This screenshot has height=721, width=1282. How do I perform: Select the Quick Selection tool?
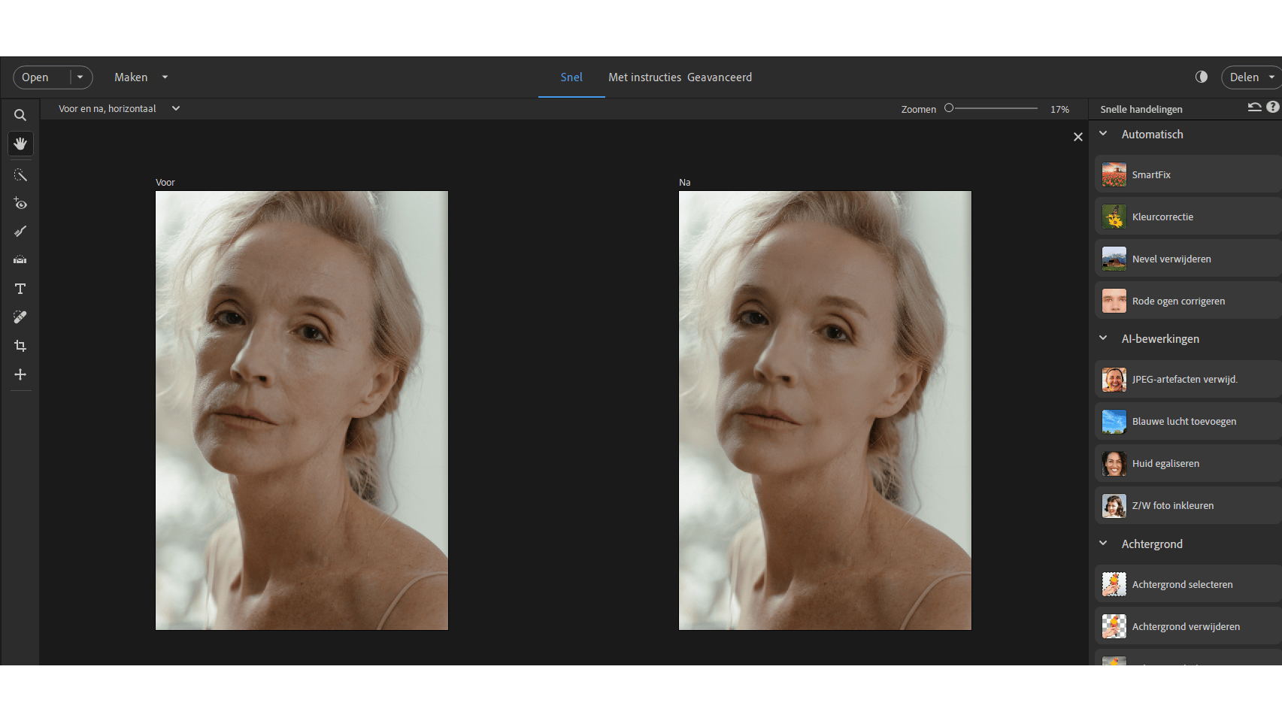20,175
